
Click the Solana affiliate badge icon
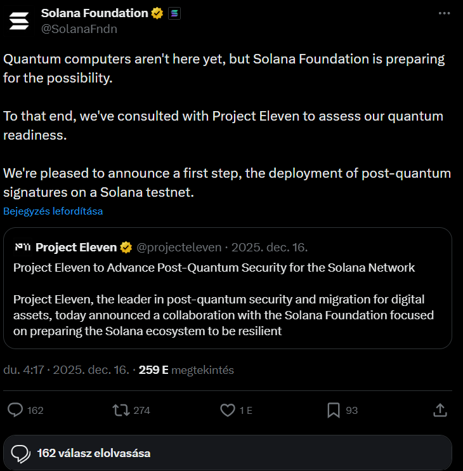174,13
